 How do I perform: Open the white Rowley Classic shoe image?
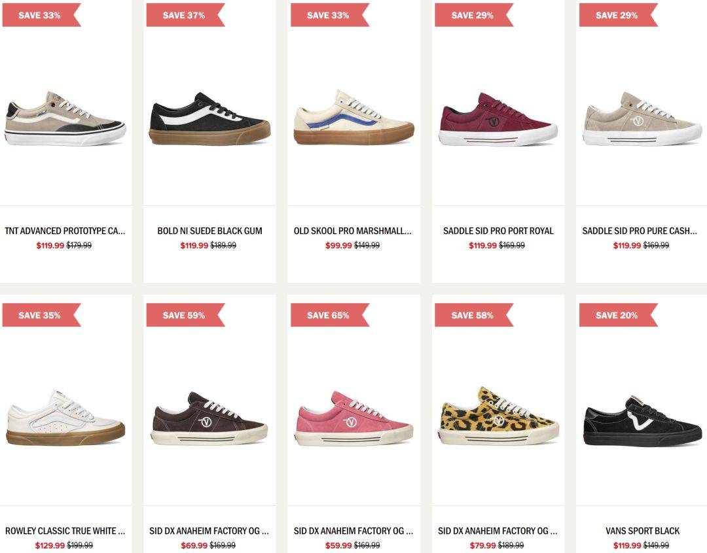[x=65, y=418]
